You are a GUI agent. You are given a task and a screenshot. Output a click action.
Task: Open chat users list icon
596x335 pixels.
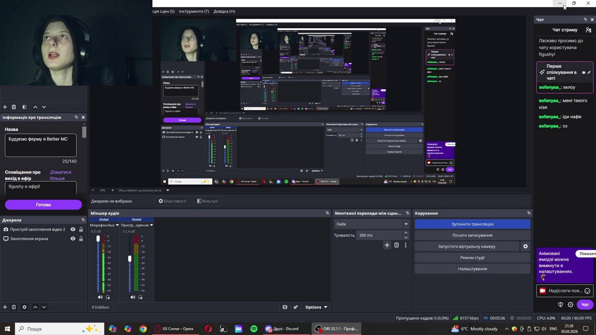(589, 30)
